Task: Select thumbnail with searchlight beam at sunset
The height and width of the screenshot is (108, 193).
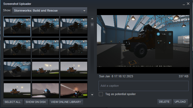Action: (74, 89)
